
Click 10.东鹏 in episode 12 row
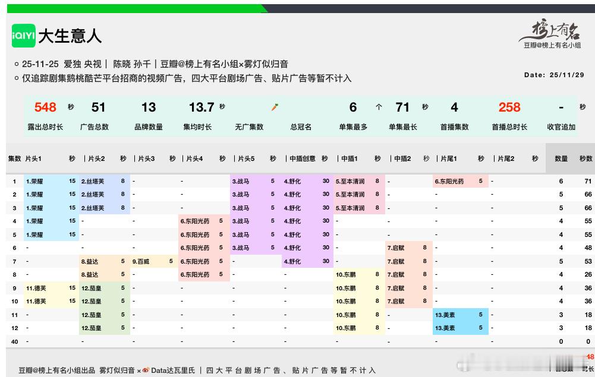pos(346,328)
